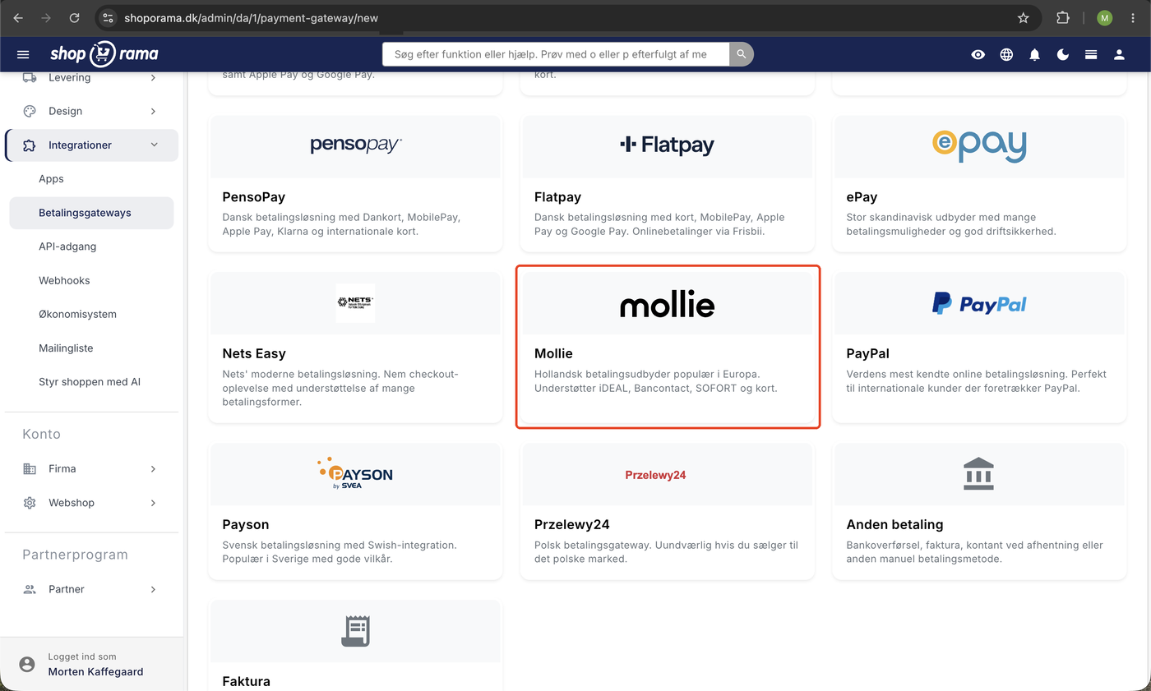Toggle dark mode moon icon

1063,54
